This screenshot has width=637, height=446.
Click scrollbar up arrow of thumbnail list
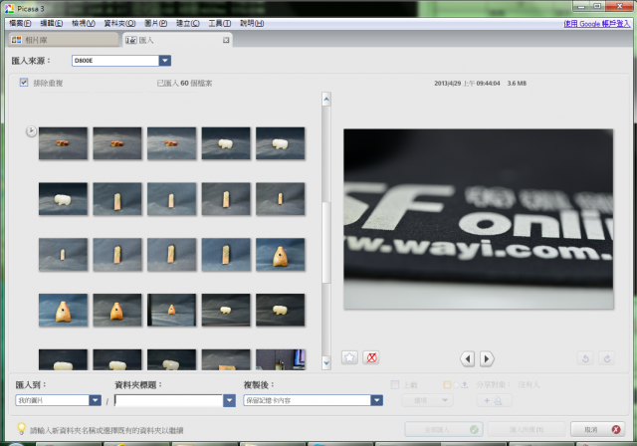326,100
